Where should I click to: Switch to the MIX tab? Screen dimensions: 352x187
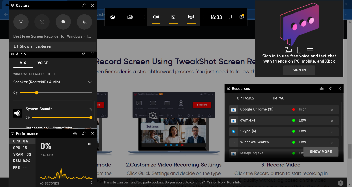pos(23,63)
